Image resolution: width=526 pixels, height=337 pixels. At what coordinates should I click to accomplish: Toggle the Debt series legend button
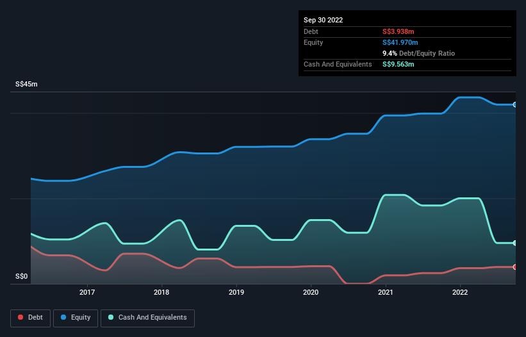point(30,318)
